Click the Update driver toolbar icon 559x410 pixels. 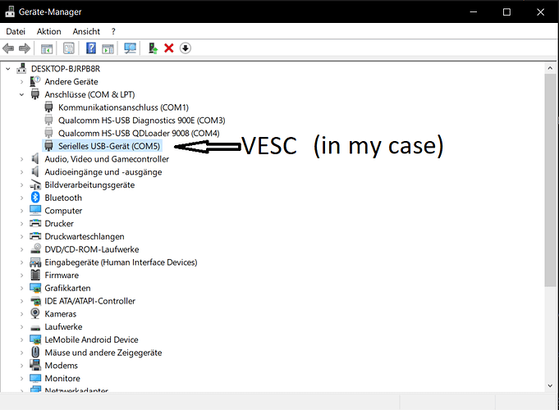click(x=153, y=48)
